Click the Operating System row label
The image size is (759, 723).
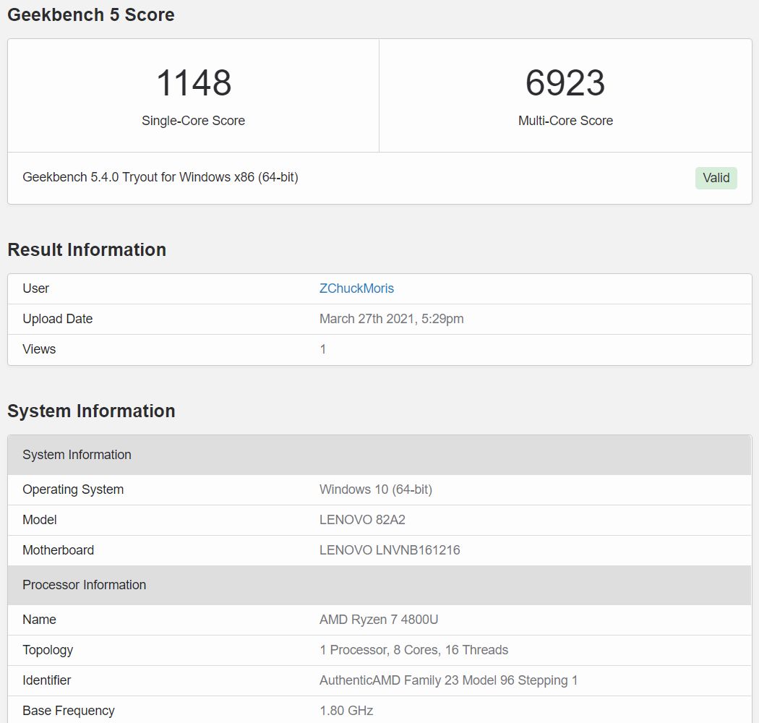click(x=73, y=489)
